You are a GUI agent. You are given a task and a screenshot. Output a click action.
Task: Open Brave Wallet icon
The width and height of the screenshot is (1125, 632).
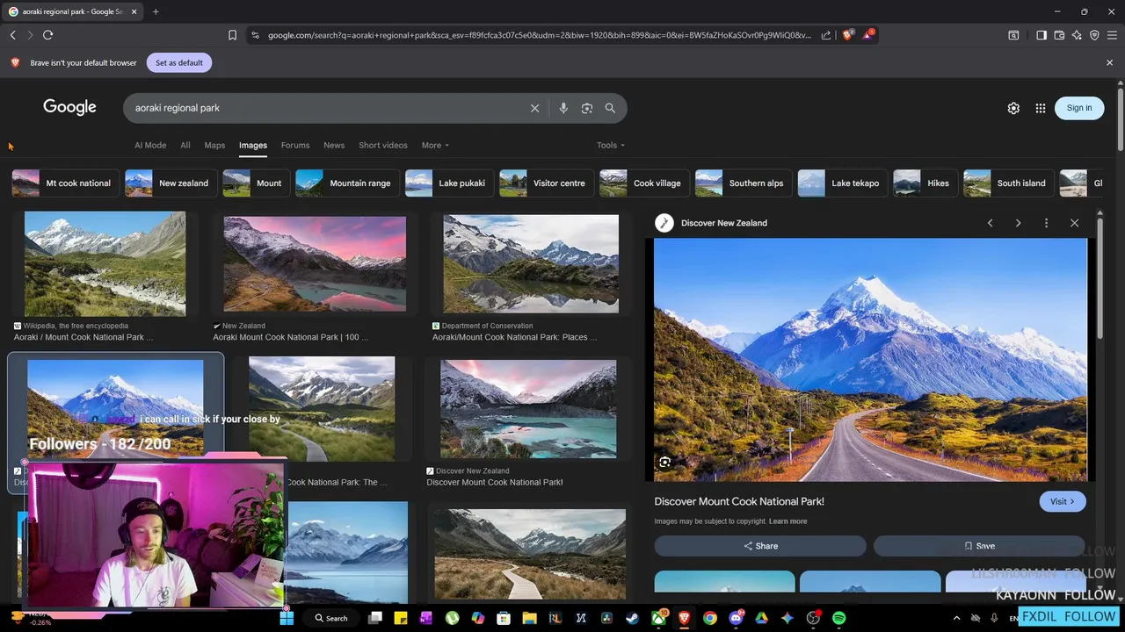click(x=1059, y=35)
